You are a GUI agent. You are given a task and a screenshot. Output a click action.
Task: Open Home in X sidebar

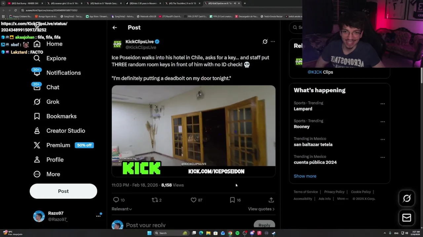pyautogui.click(x=48, y=44)
